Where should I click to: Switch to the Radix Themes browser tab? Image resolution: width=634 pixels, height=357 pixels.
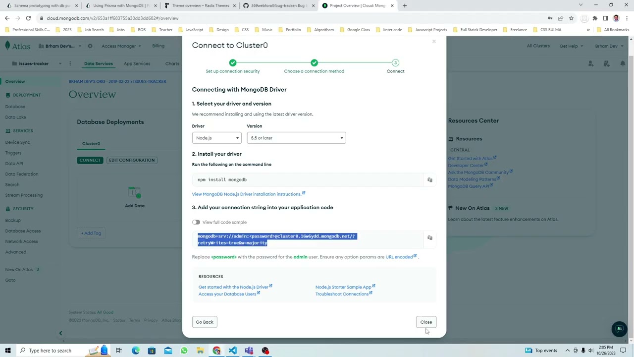200,5
